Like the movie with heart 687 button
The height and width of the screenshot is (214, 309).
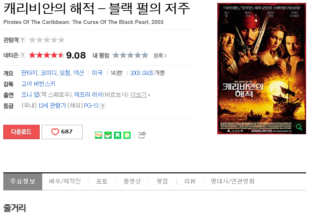[62, 132]
